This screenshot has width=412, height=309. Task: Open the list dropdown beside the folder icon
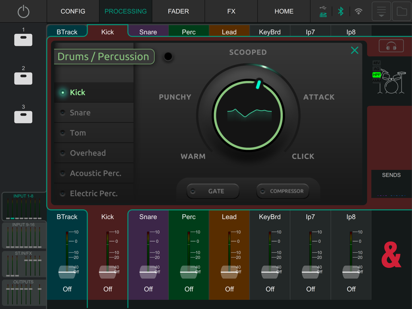click(x=381, y=11)
